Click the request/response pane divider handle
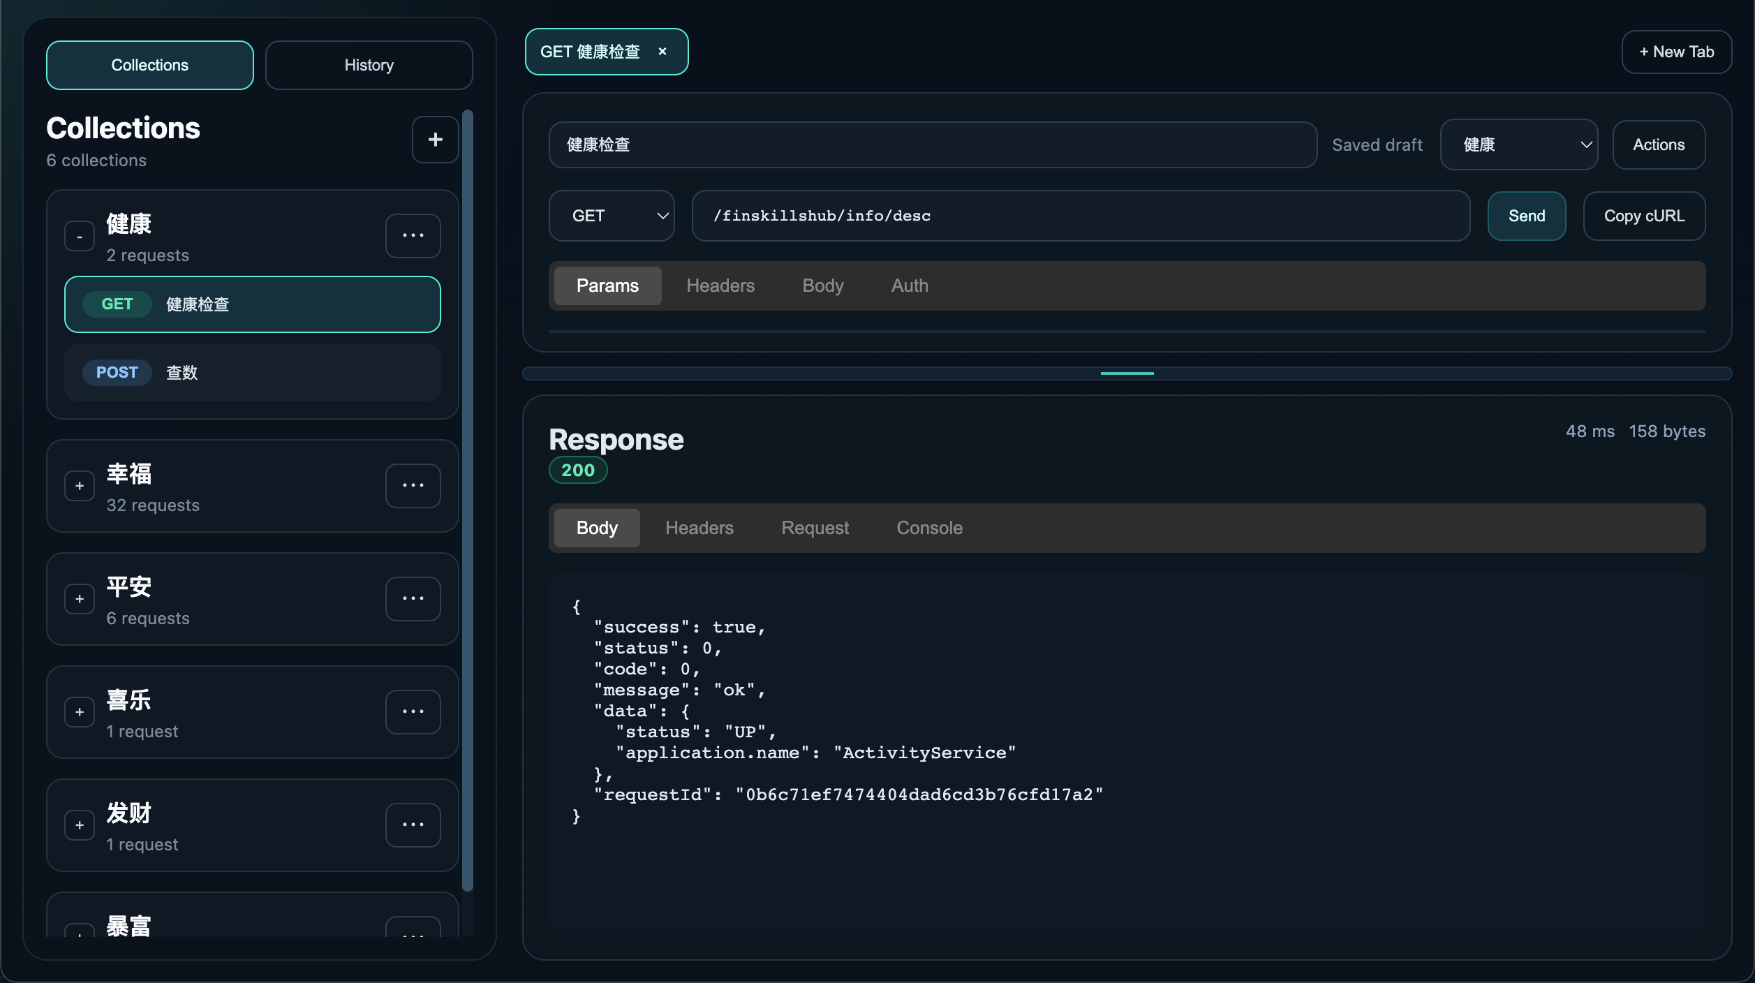Image resolution: width=1755 pixels, height=983 pixels. (x=1127, y=374)
